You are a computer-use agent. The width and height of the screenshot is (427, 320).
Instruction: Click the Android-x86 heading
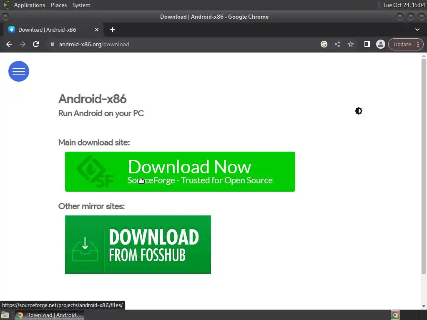(x=92, y=99)
